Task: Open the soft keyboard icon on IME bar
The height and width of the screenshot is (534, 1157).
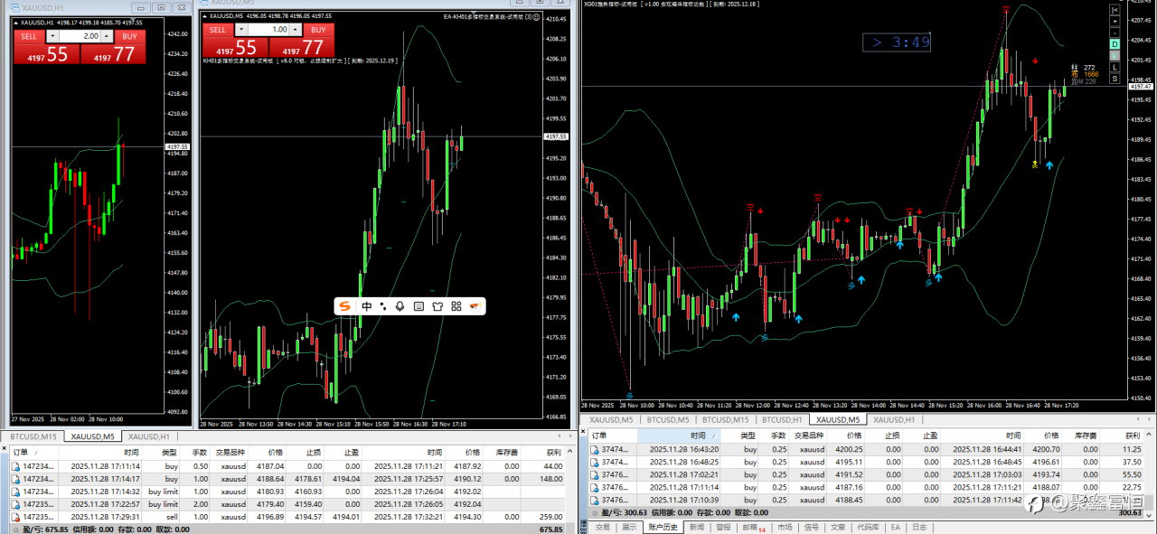Action: [x=419, y=306]
